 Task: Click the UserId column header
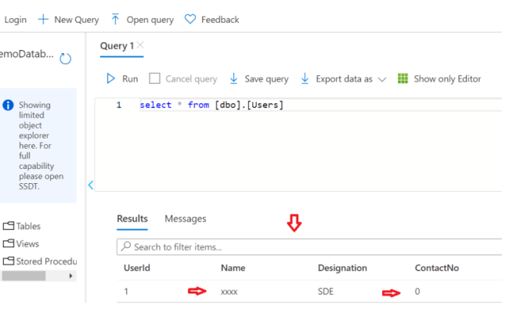[x=137, y=268]
